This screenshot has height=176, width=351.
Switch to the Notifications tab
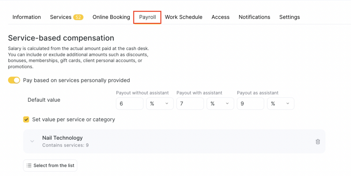[x=254, y=17]
